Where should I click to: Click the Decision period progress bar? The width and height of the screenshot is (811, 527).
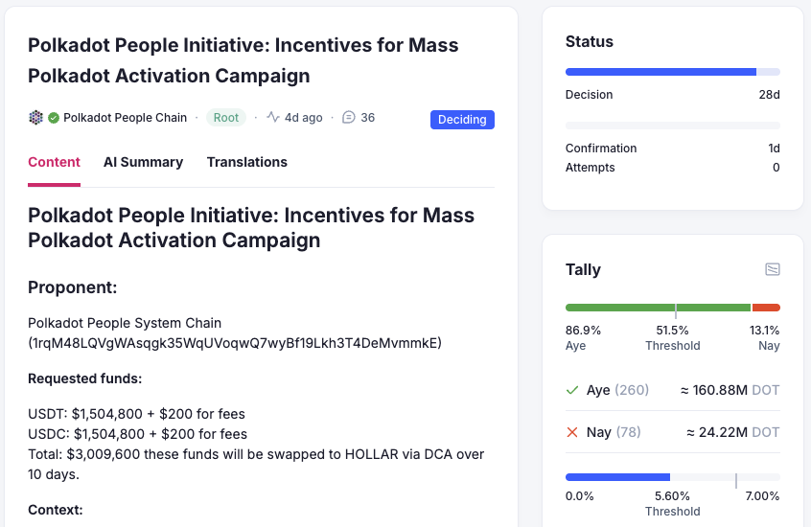[672, 72]
